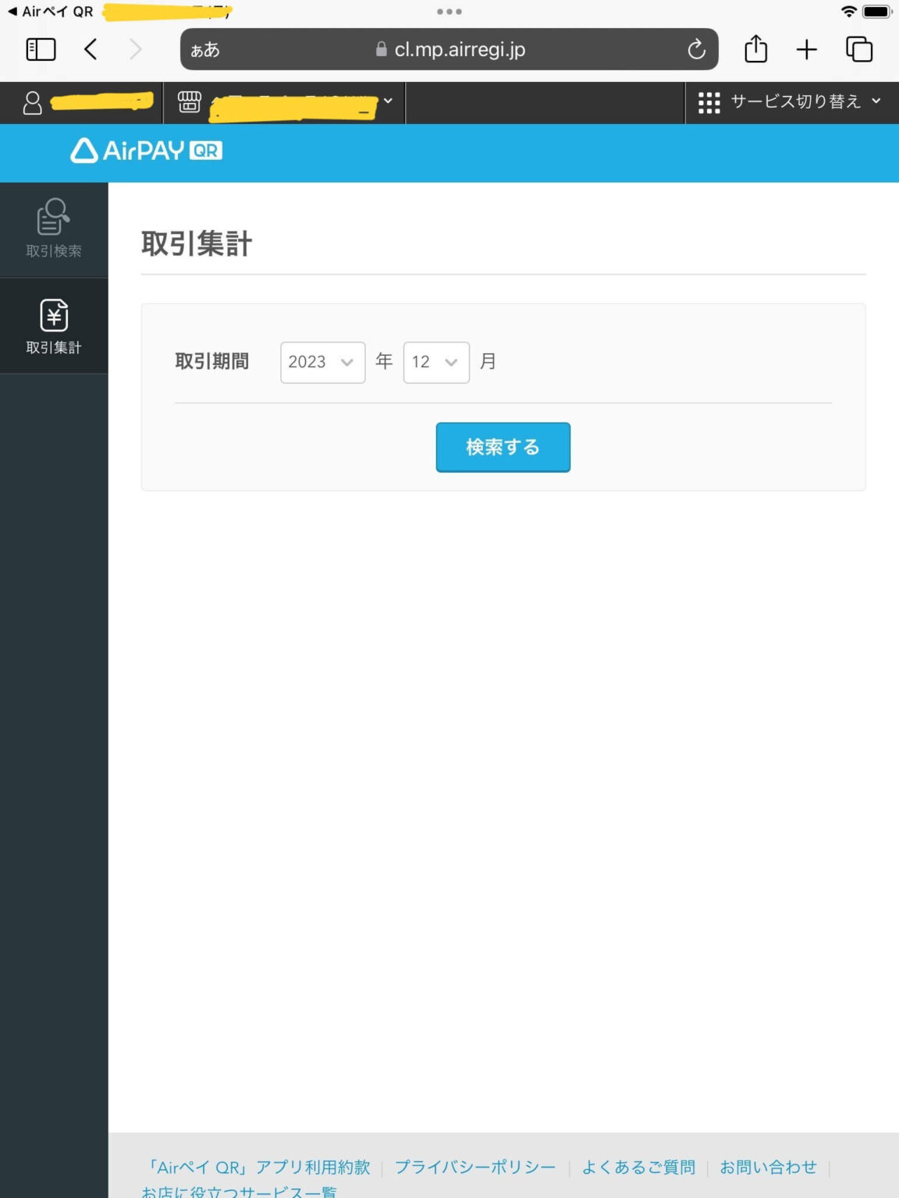Select the 取引集計 (transaction summary) sidebar icon
Image resolution: width=899 pixels, height=1198 pixels.
pyautogui.click(x=52, y=325)
